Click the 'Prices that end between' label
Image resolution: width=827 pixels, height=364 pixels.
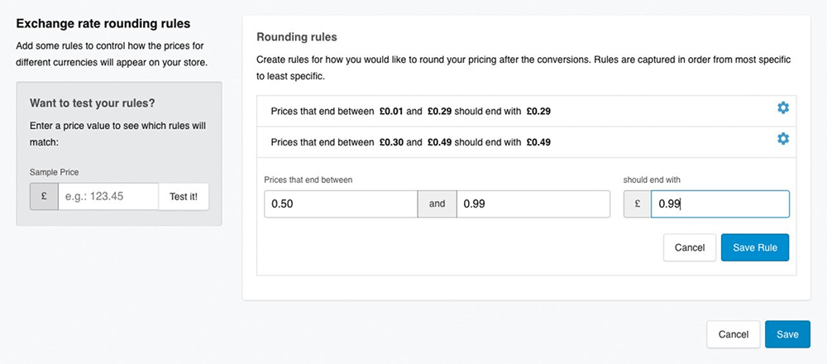pyautogui.click(x=304, y=179)
